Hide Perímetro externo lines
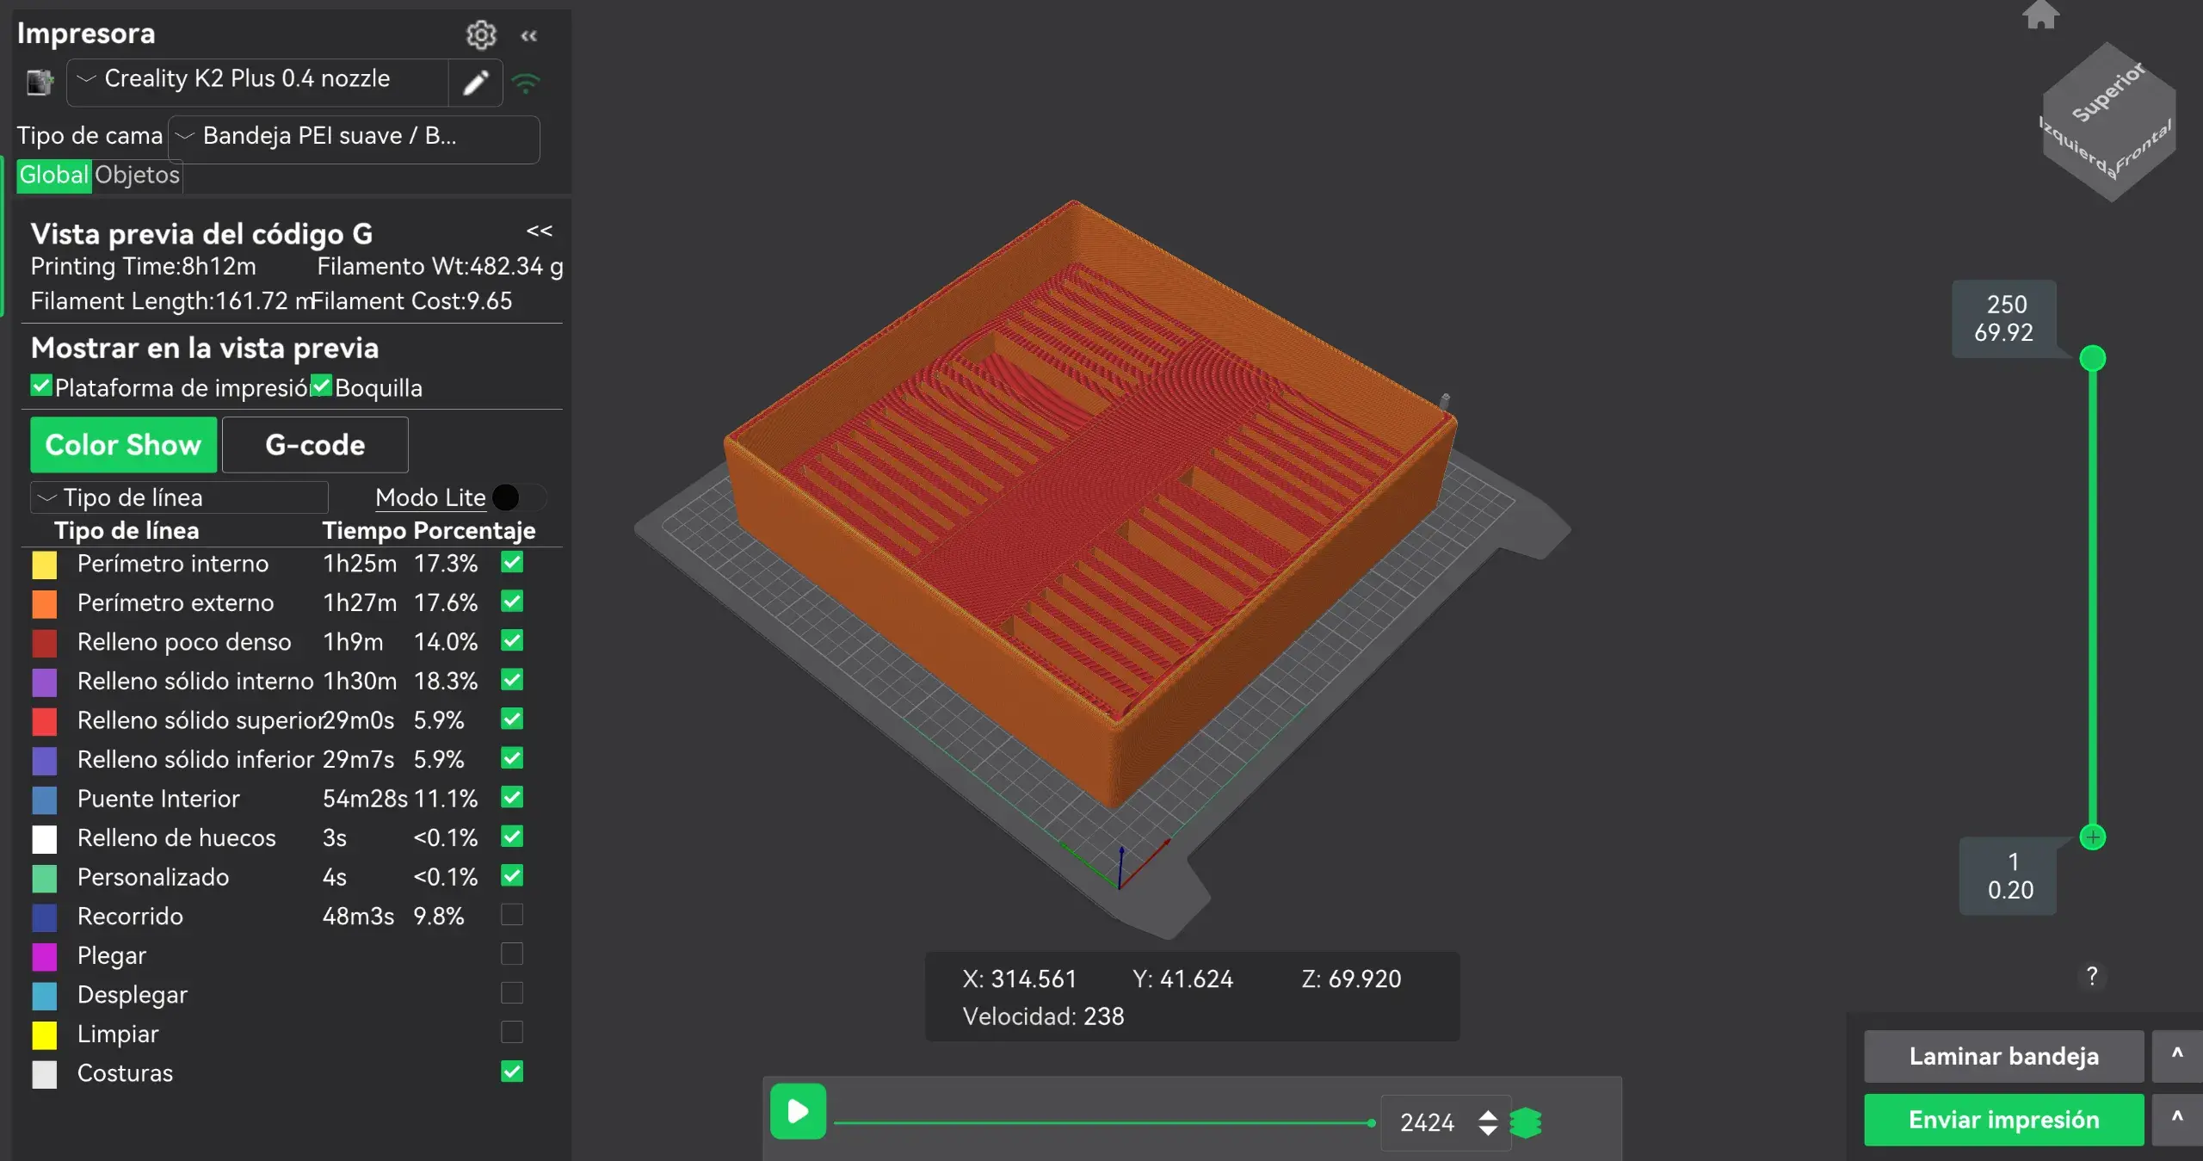Viewport: 2203px width, 1161px height. (x=512, y=602)
